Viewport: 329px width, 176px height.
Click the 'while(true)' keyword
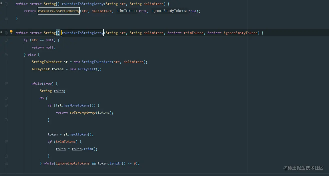pyautogui.click(x=43, y=83)
